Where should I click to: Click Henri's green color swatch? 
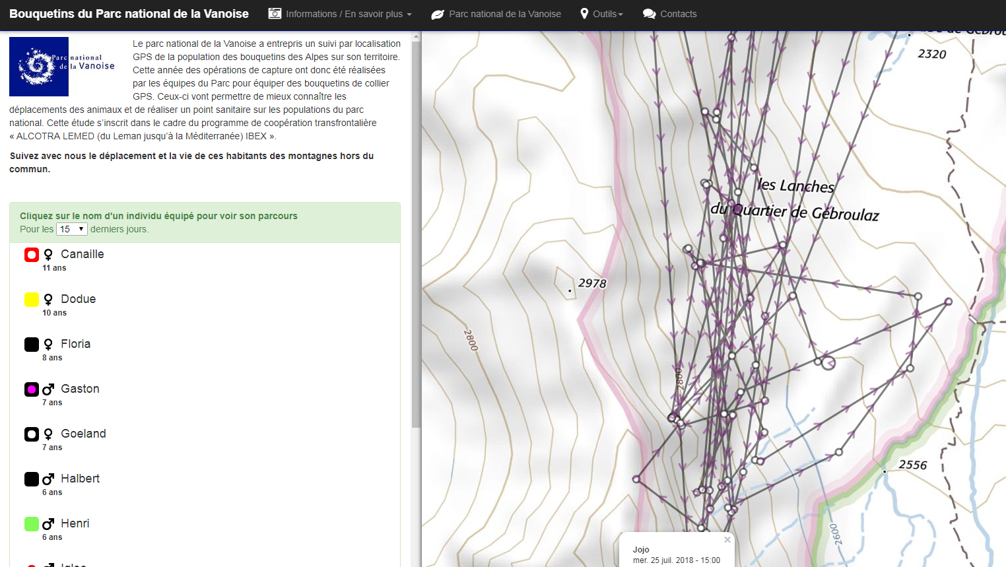point(32,524)
